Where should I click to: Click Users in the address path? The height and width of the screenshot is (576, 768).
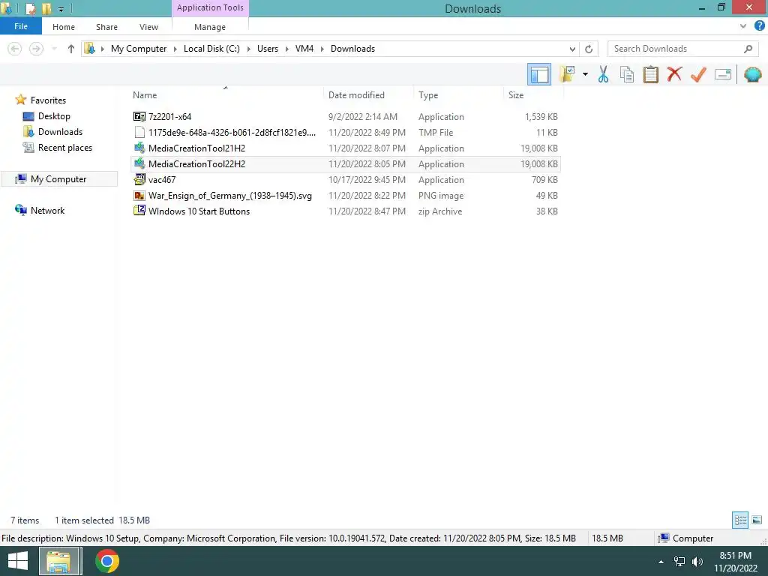coord(268,49)
